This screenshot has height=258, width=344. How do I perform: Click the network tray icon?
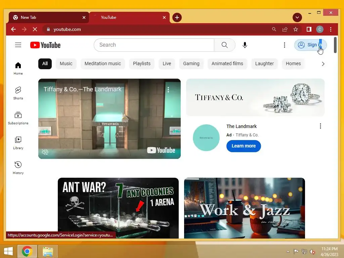(x=304, y=251)
